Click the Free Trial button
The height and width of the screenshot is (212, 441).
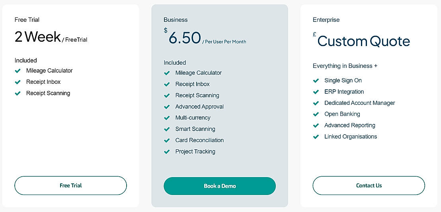pyautogui.click(x=70, y=185)
